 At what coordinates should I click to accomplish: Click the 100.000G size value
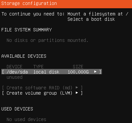pos(78,72)
